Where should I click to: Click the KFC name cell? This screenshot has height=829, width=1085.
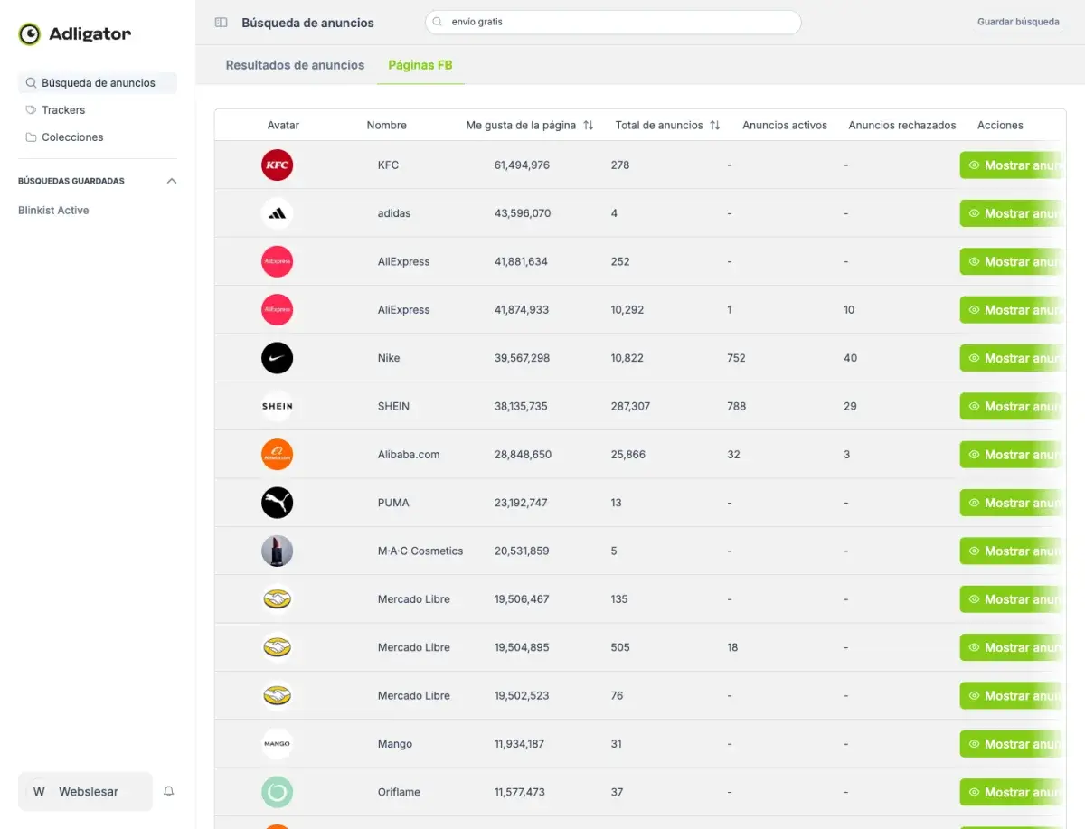tap(388, 165)
